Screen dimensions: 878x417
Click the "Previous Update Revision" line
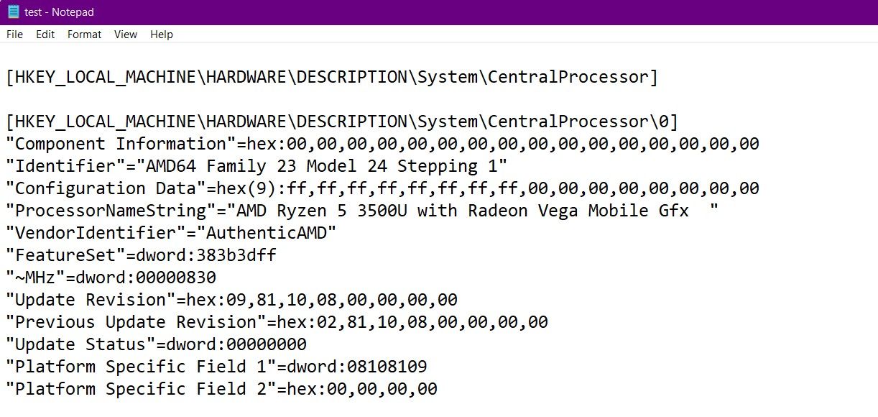(x=277, y=322)
